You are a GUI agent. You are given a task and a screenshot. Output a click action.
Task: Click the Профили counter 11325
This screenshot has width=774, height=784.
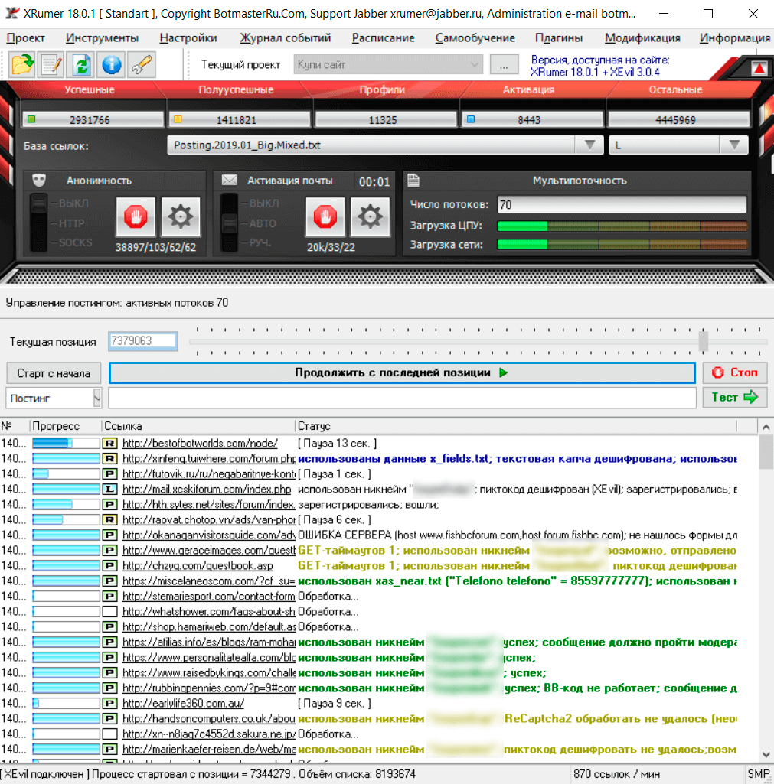click(385, 120)
